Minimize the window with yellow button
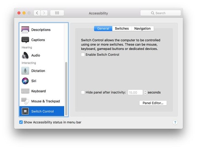The image size is (197, 149). click(x=24, y=13)
